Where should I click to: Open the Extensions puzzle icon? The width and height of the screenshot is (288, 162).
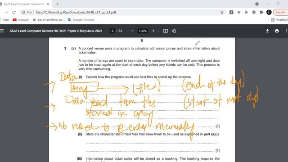[261, 12]
